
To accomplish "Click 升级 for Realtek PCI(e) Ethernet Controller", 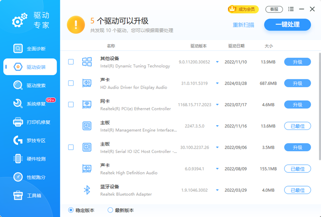I will coord(297,105).
